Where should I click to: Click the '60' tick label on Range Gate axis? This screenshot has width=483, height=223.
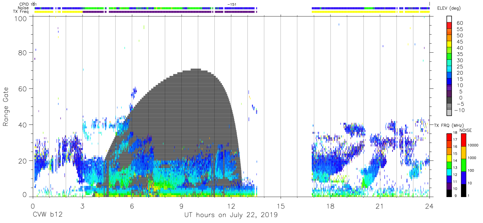point(23,88)
